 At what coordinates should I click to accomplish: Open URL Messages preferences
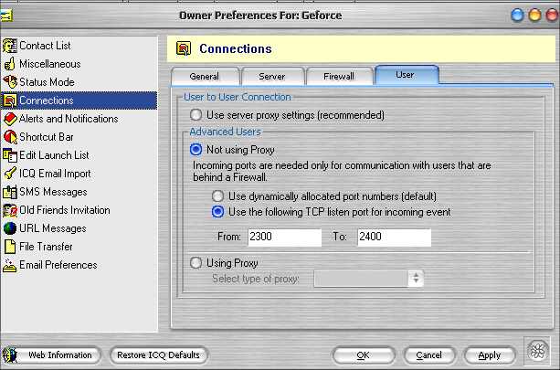79,228
